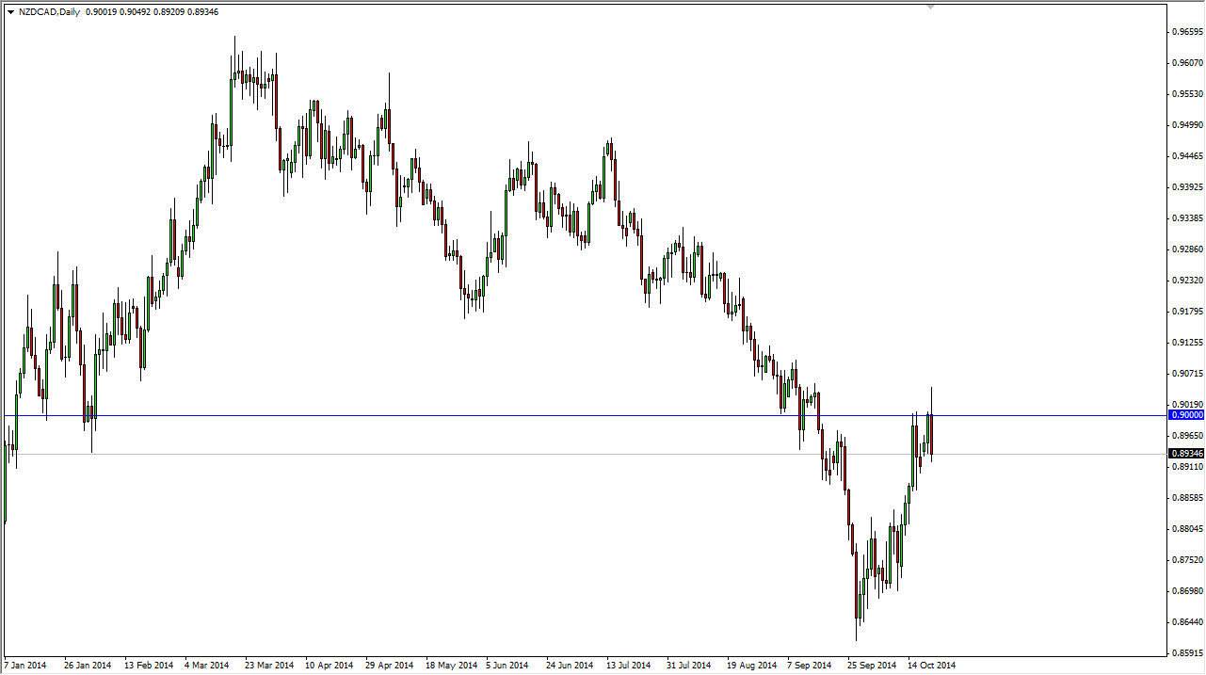Expand the chart context dropdown arrow

point(9,11)
